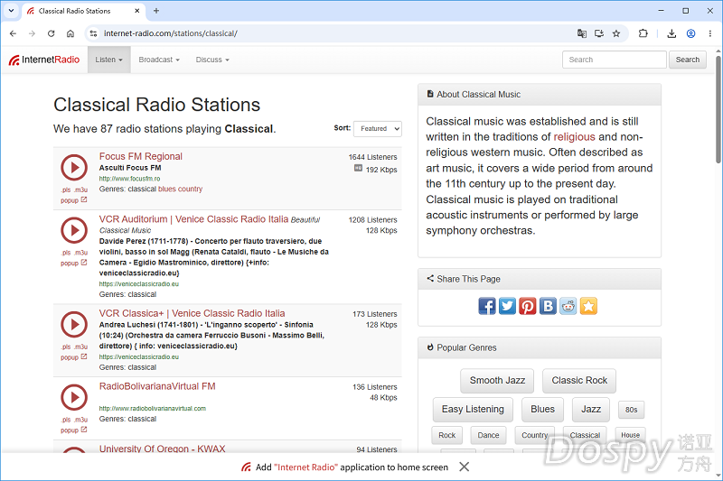Share this page on Facebook
Screen dimensions: 723x481
[487, 306]
